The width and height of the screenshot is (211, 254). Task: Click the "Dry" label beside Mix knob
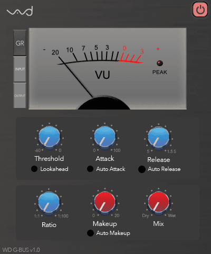point(146,216)
